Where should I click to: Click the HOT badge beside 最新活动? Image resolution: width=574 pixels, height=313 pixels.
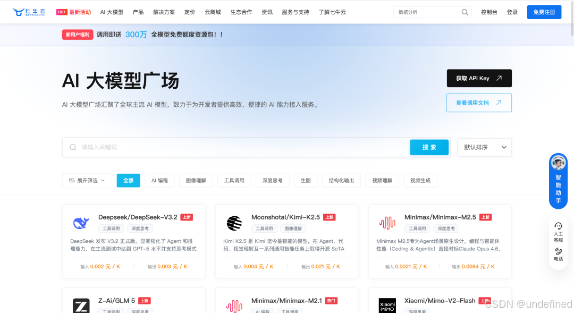coord(62,12)
